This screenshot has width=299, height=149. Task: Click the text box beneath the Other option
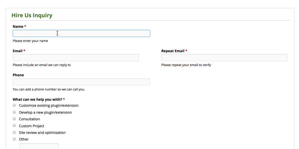tap(39, 146)
